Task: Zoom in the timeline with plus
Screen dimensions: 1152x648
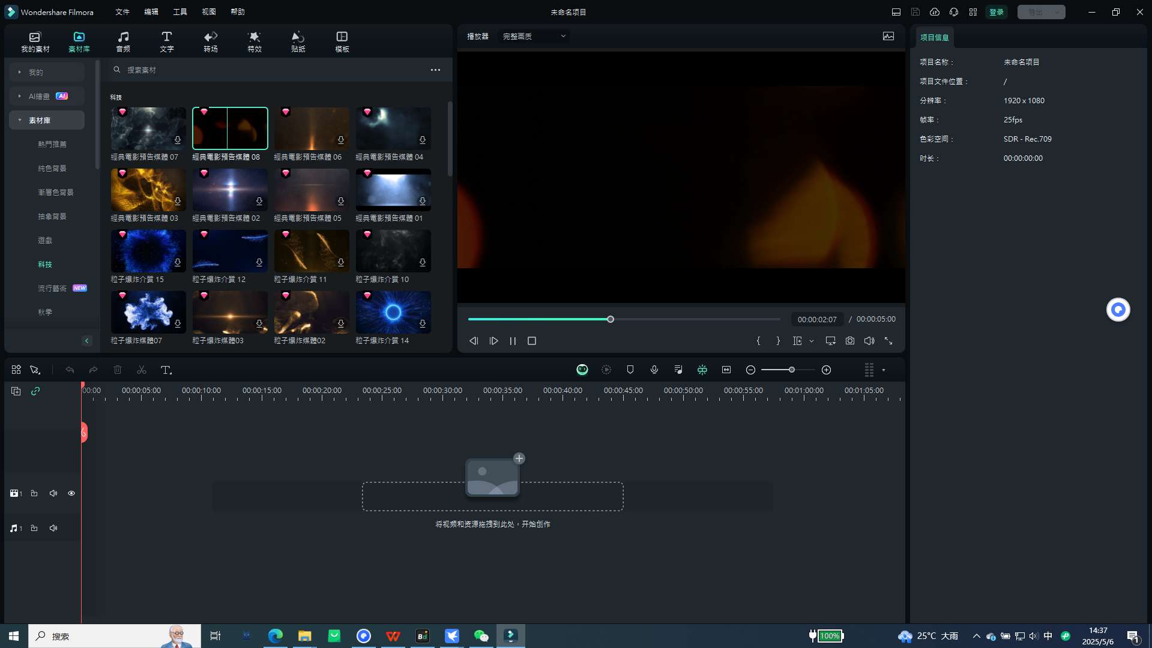Action: [827, 370]
